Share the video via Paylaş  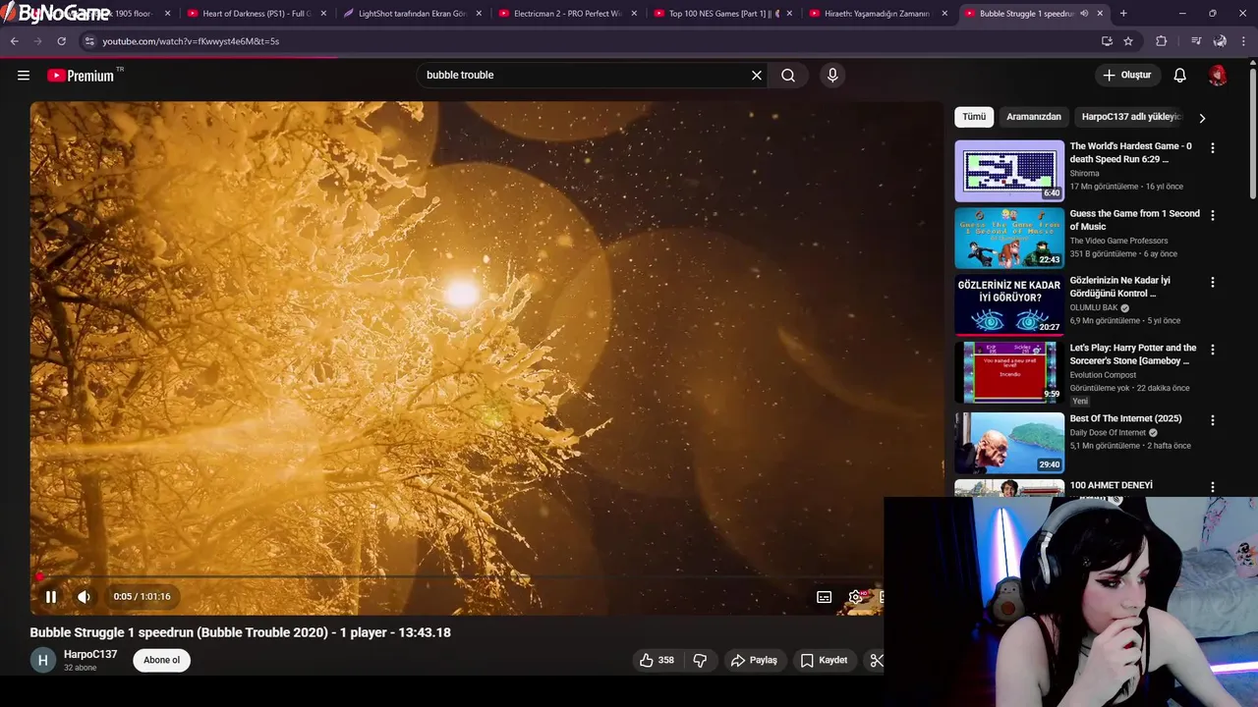[754, 660]
